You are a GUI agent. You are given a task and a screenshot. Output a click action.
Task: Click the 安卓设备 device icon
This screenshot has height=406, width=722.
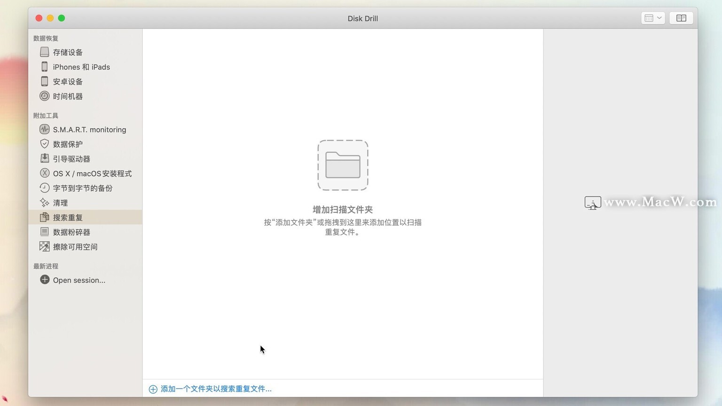44,81
